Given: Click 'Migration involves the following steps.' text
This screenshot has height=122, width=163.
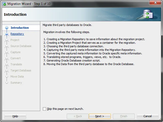Looking at the screenshot, I should [x=66, y=32].
